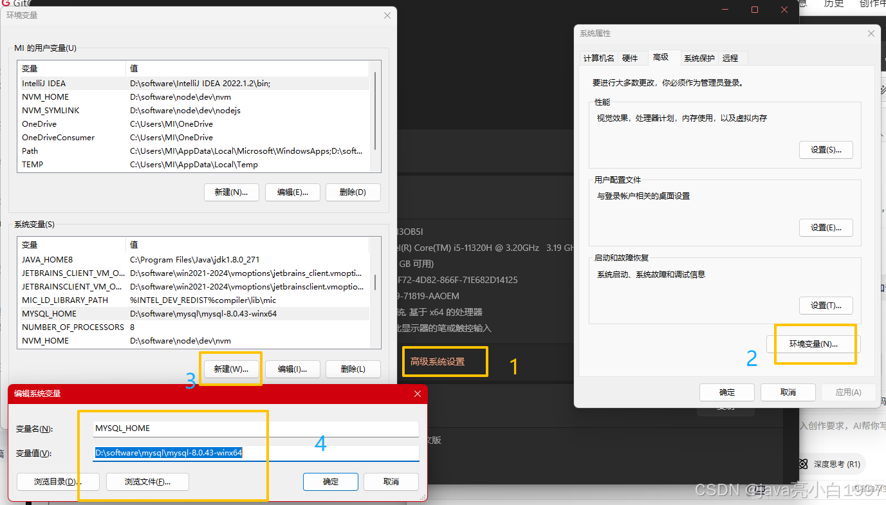Click 确定 in System Properties

(x=727, y=392)
